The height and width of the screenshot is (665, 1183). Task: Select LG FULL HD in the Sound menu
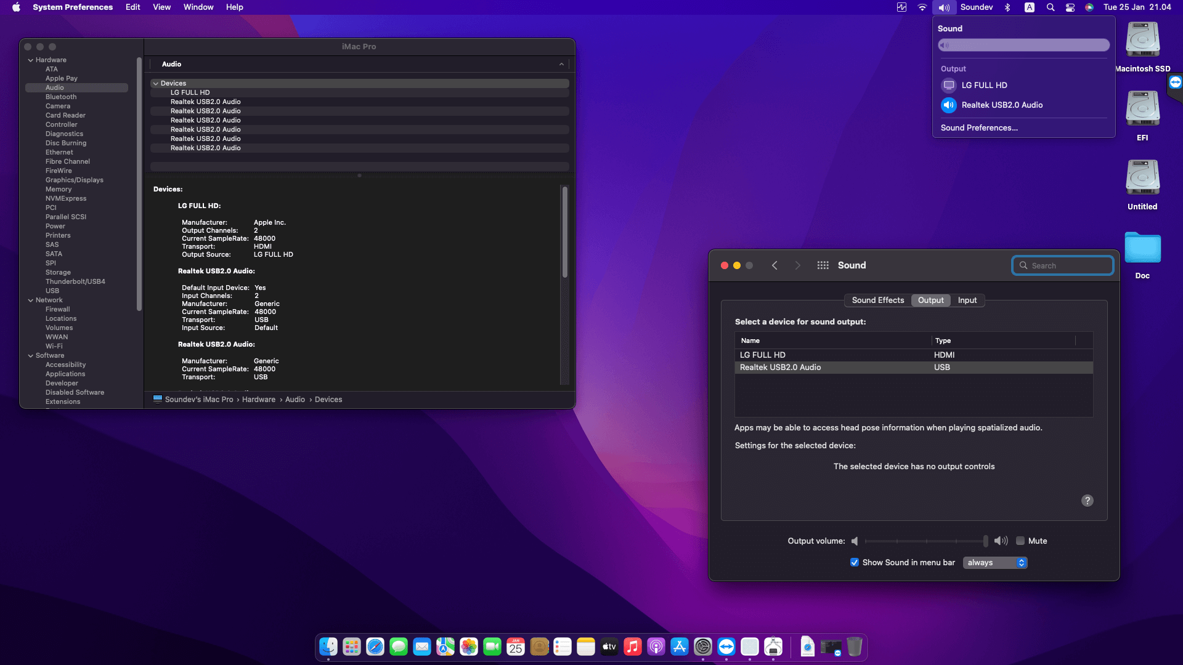pyautogui.click(x=984, y=85)
